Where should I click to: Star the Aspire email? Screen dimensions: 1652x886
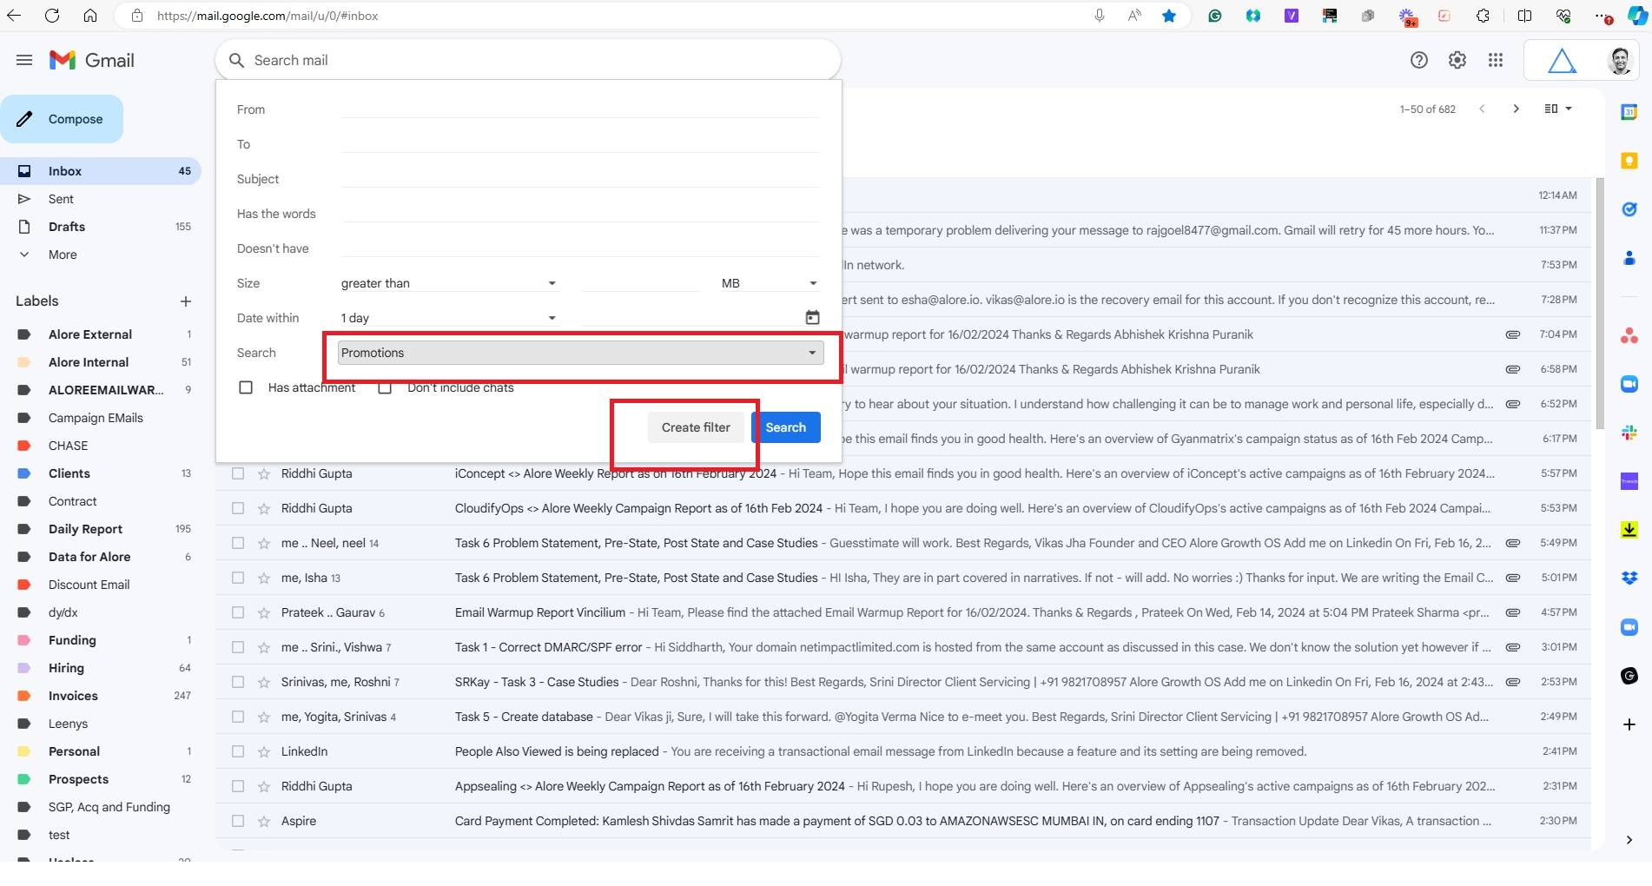click(x=264, y=821)
